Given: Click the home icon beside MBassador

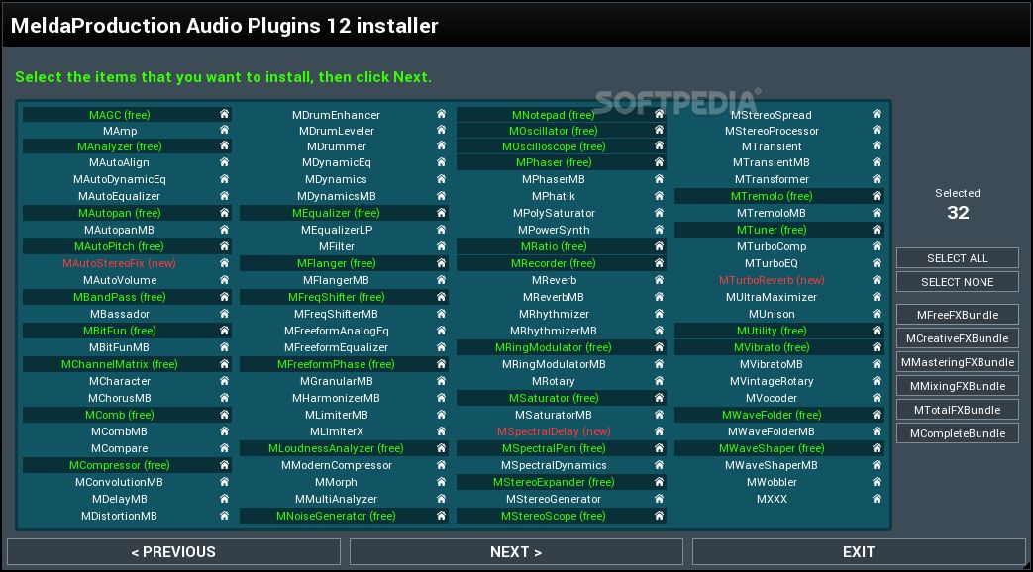Looking at the screenshot, I should click(x=224, y=314).
